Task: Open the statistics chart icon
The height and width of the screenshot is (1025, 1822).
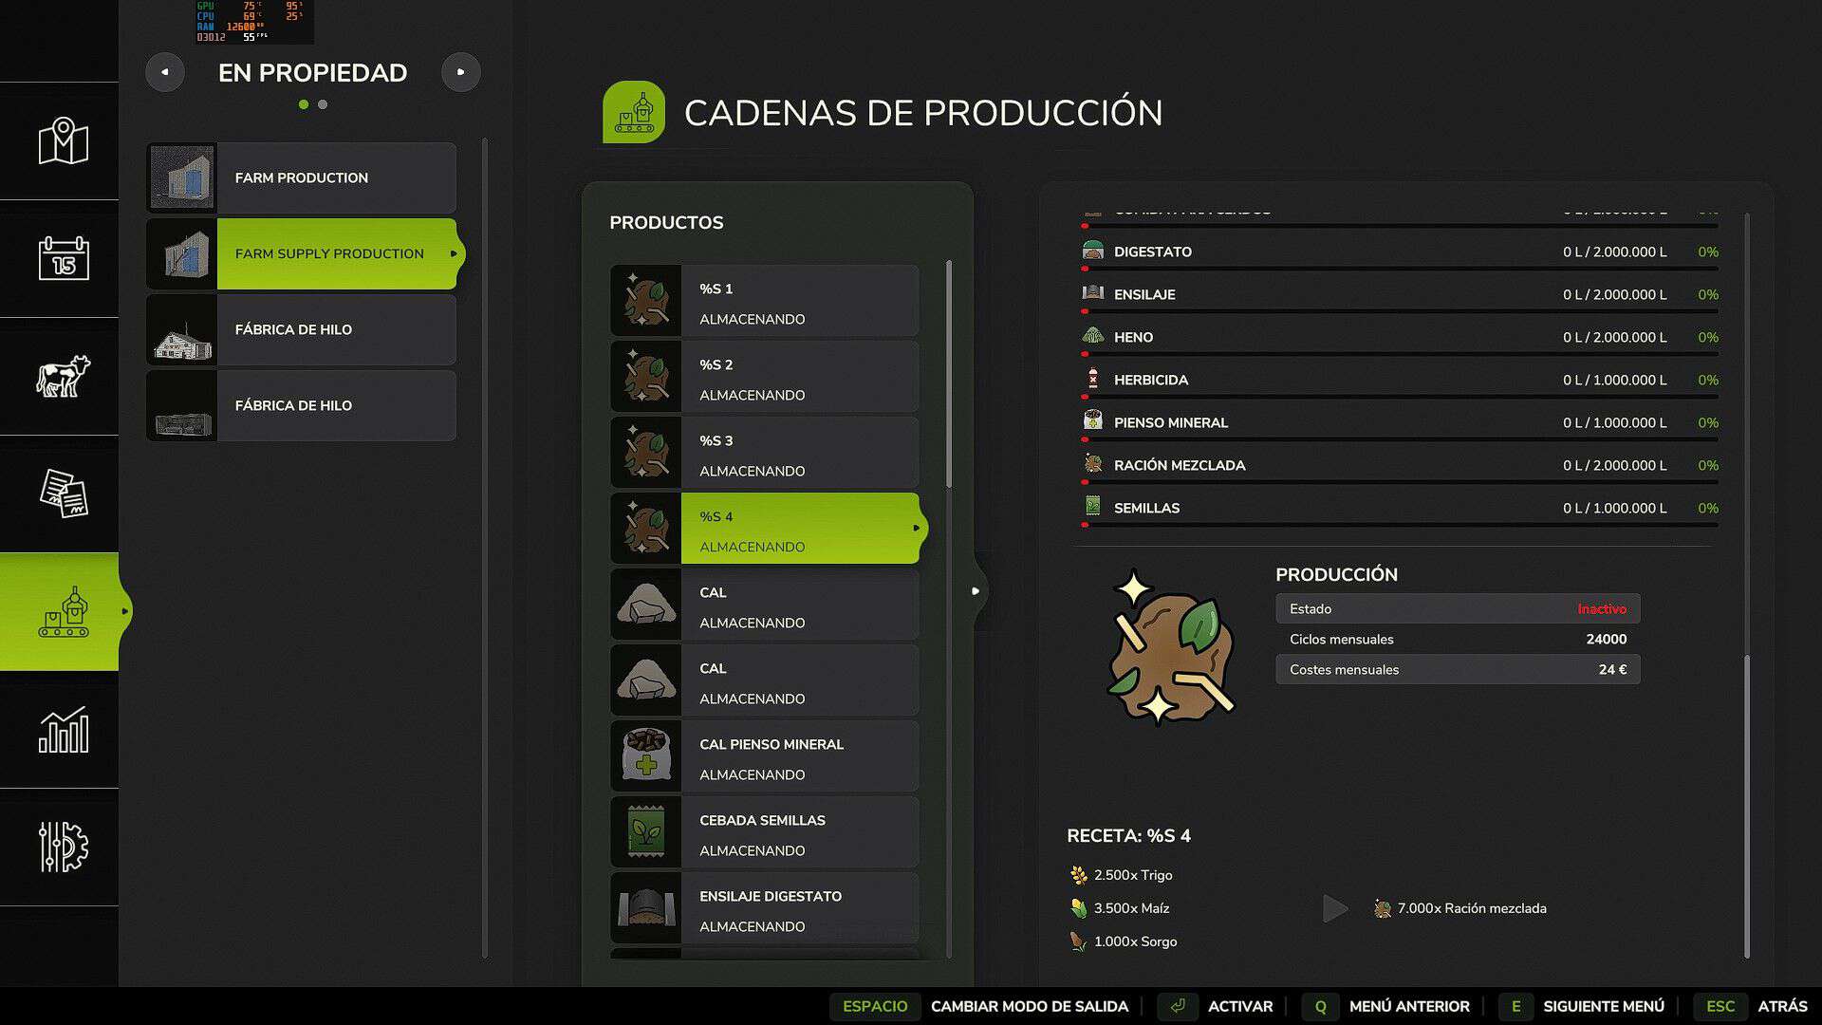Action: pos(63,730)
